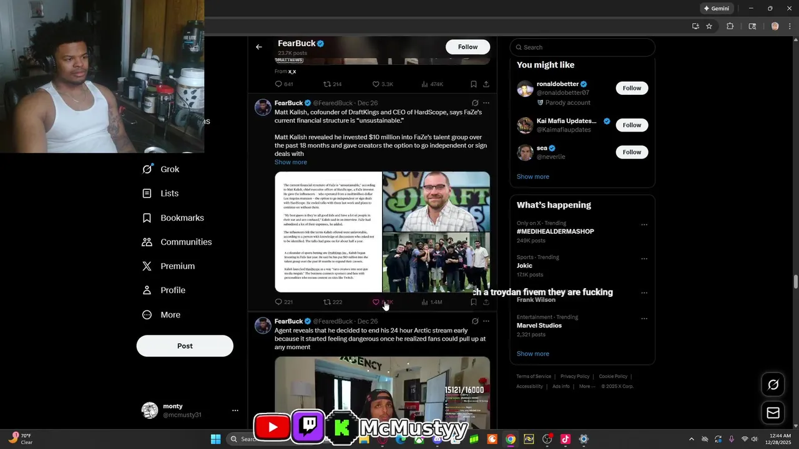Viewport: 799px width, 449px height.
Task: Open the floating Messages envelope button
Action: 773,413
